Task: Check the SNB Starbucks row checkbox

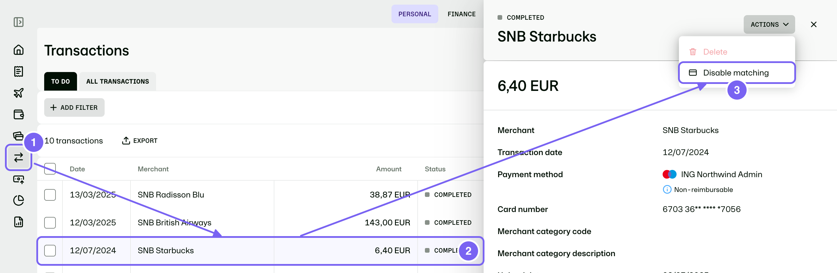Action: (50, 251)
